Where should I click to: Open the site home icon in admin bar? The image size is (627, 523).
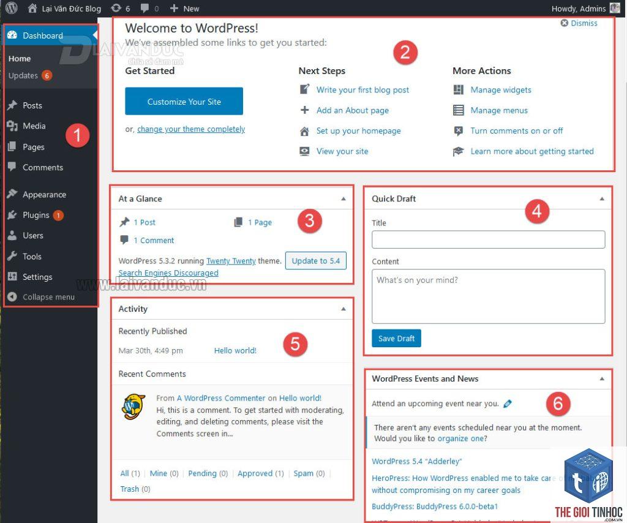tap(32, 8)
